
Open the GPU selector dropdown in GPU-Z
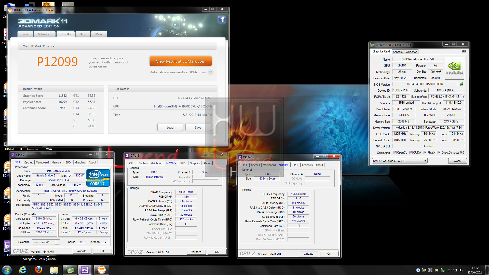coord(400,161)
